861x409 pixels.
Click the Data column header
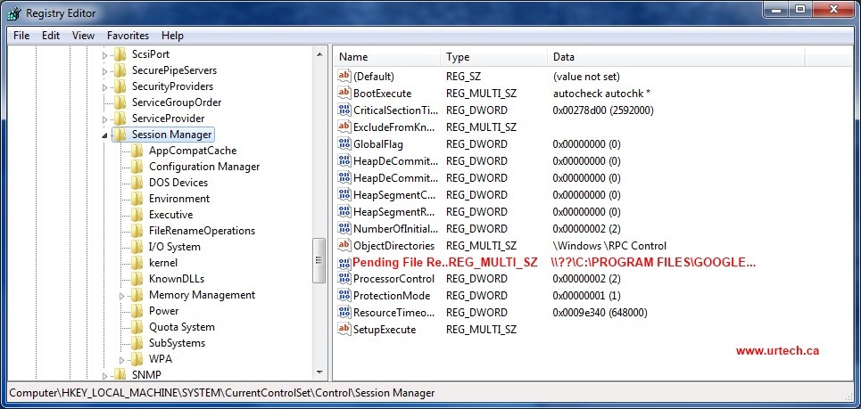563,57
